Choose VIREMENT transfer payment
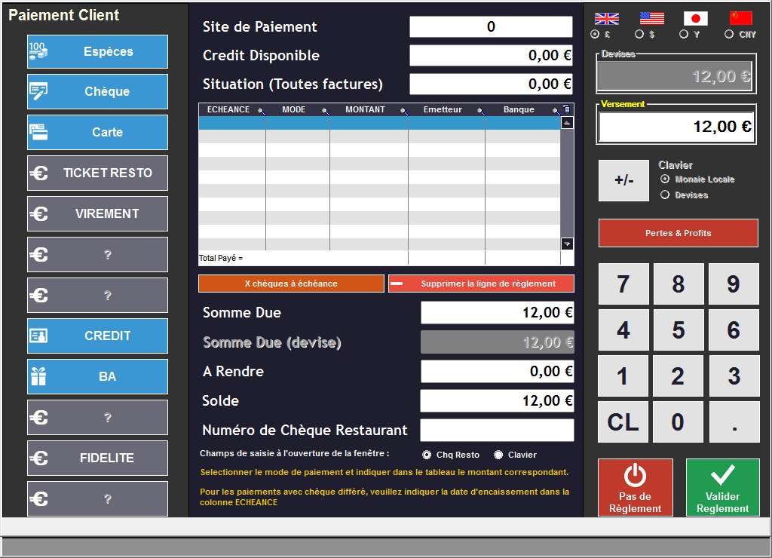772x558 pixels. [97, 214]
